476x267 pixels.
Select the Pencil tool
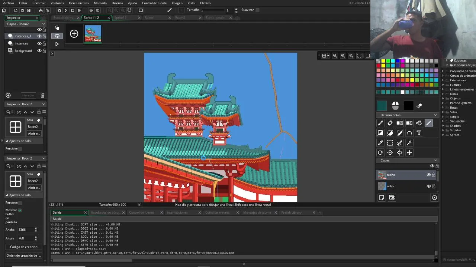[380, 123]
